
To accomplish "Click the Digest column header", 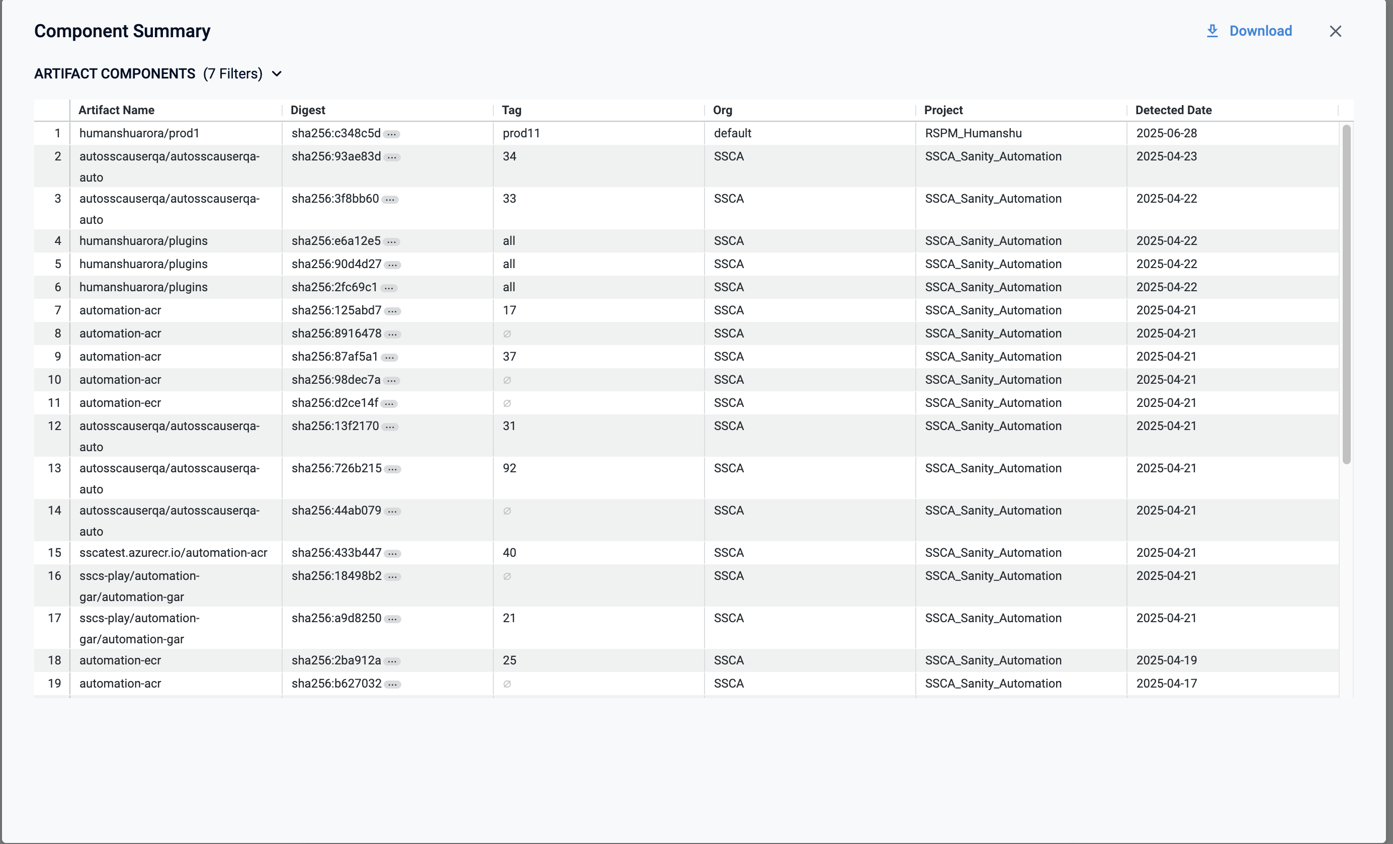I will tap(308, 110).
